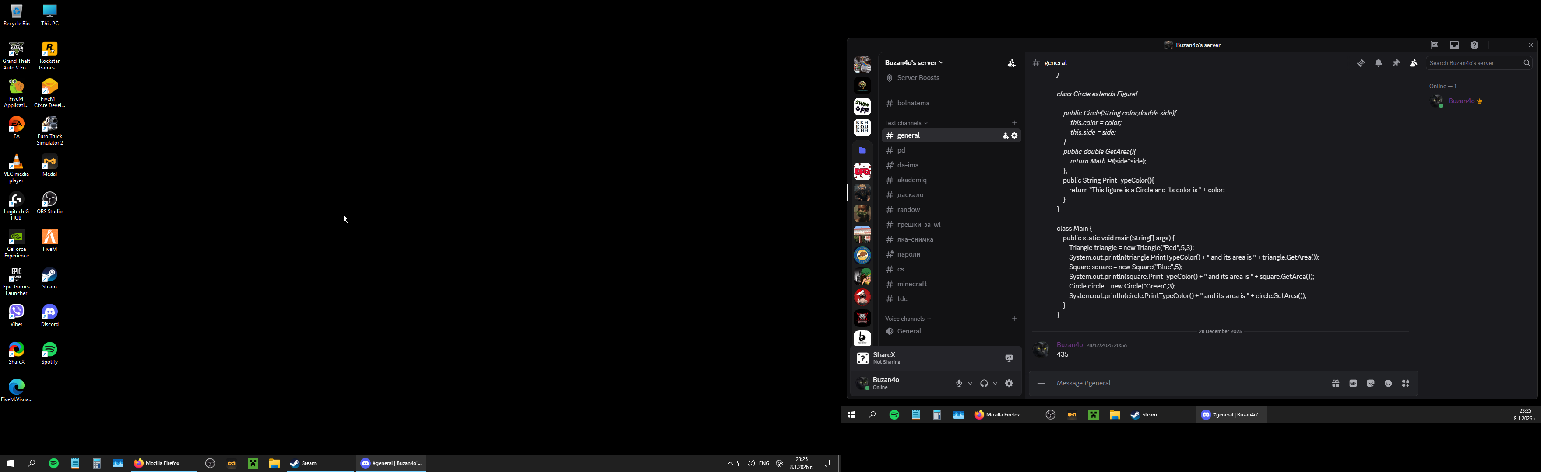Click the Windows Start button on left taskbar
Image resolution: width=1541 pixels, height=472 pixels.
10,464
